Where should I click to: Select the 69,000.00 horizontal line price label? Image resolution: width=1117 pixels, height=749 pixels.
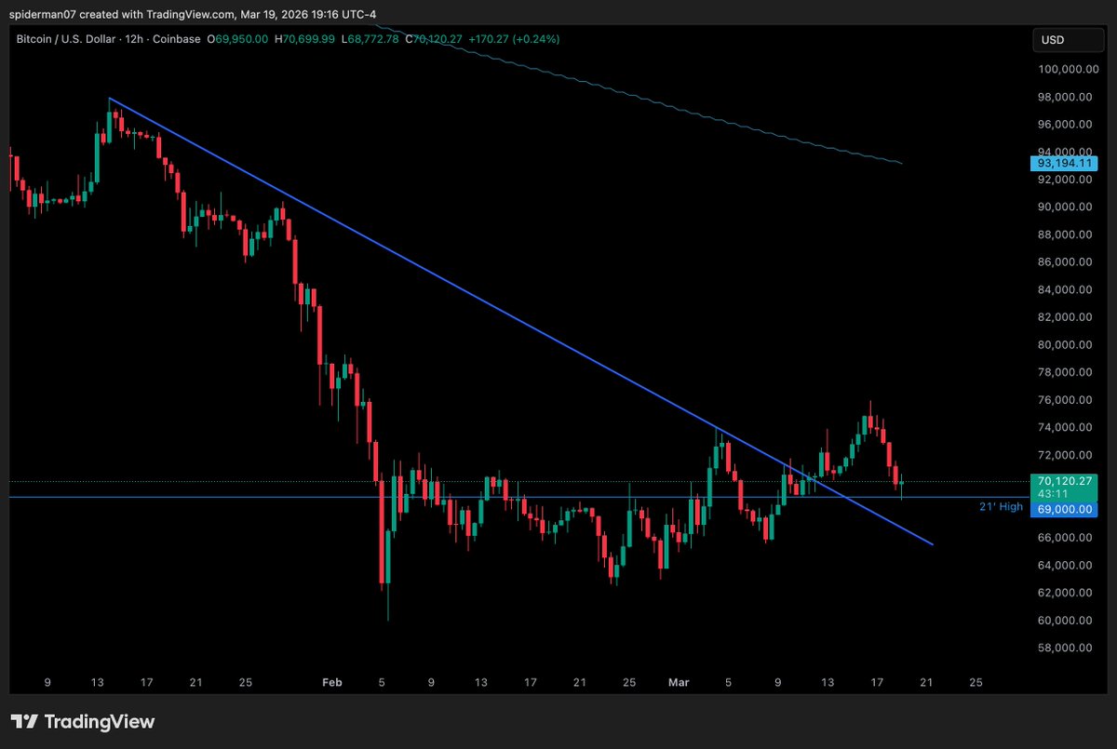[1065, 510]
